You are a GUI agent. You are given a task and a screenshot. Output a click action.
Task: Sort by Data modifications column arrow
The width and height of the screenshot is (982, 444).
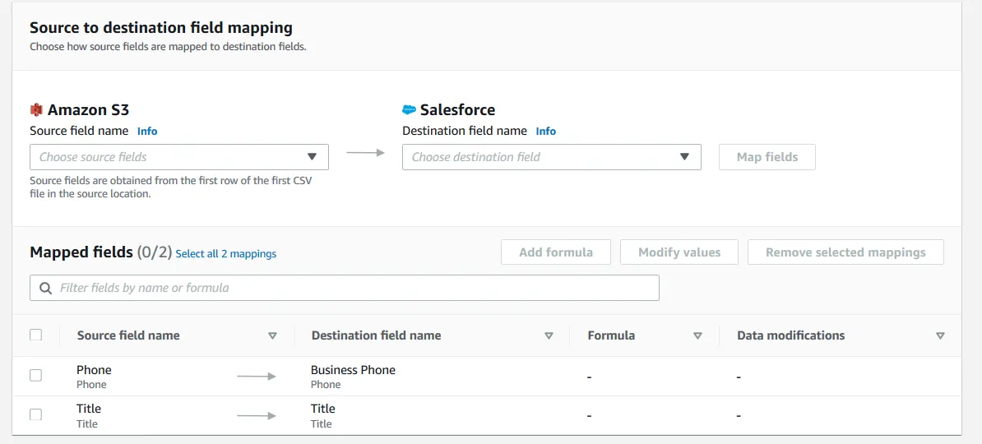[940, 335]
